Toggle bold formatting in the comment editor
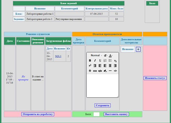 click(90, 61)
